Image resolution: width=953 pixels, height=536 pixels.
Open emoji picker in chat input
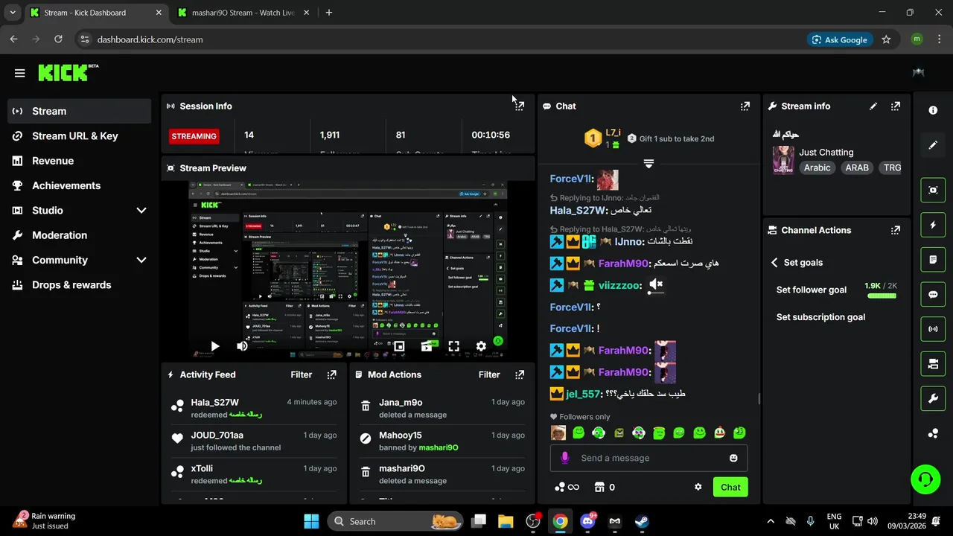(733, 458)
